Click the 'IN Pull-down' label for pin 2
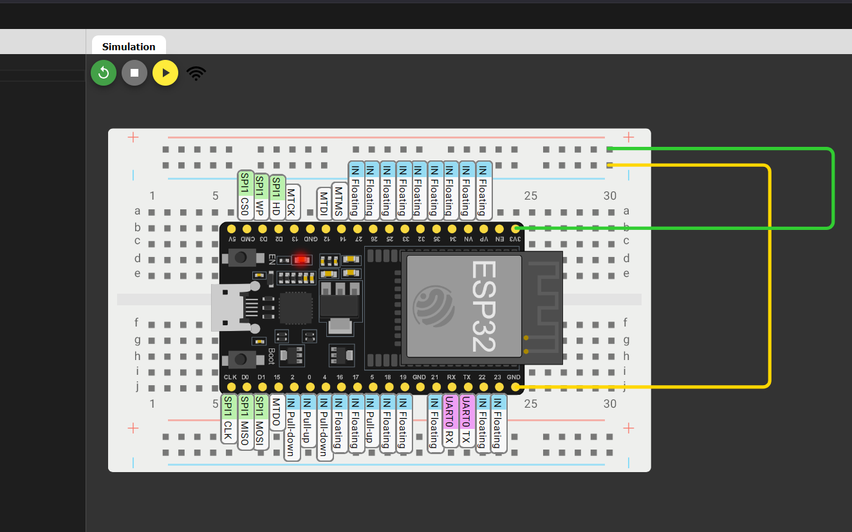The image size is (852, 532). pyautogui.click(x=292, y=428)
